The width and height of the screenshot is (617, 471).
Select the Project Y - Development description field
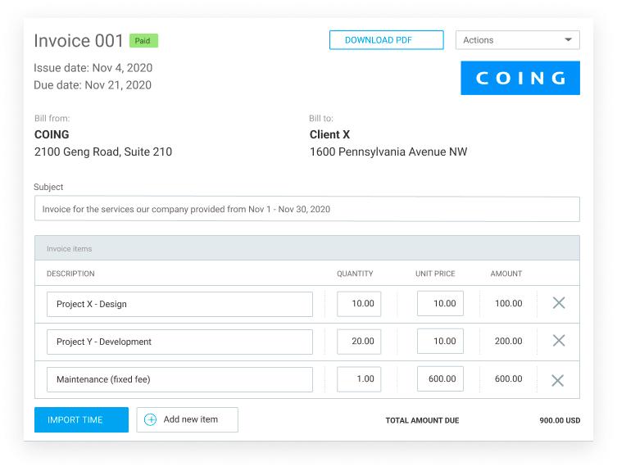pyautogui.click(x=179, y=342)
